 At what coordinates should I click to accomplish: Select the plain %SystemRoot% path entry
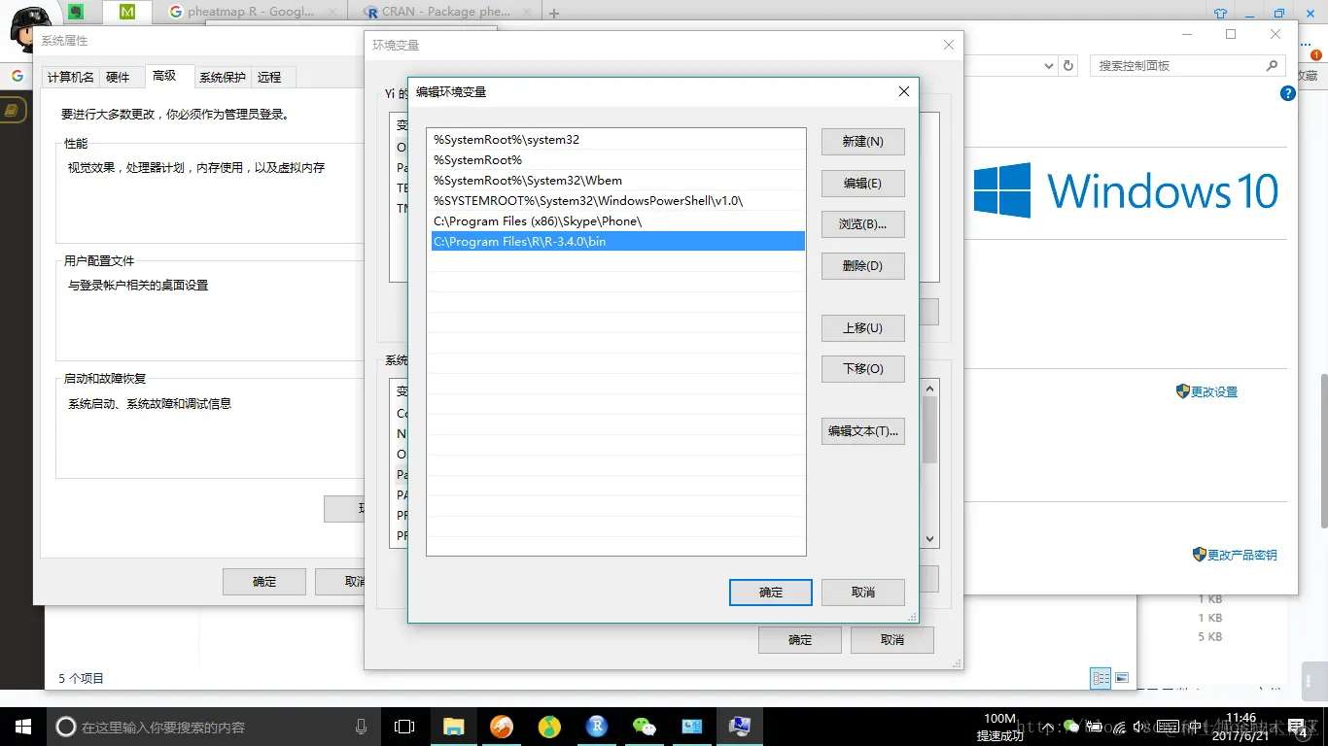(x=617, y=160)
